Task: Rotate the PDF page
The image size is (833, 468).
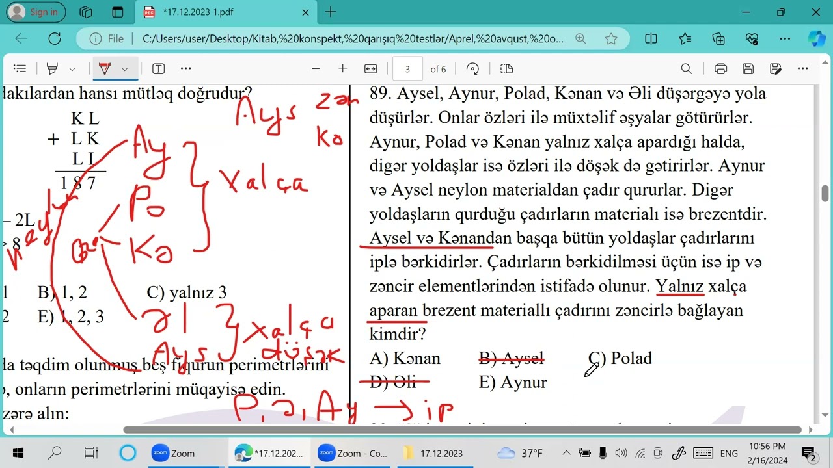Action: (473, 69)
